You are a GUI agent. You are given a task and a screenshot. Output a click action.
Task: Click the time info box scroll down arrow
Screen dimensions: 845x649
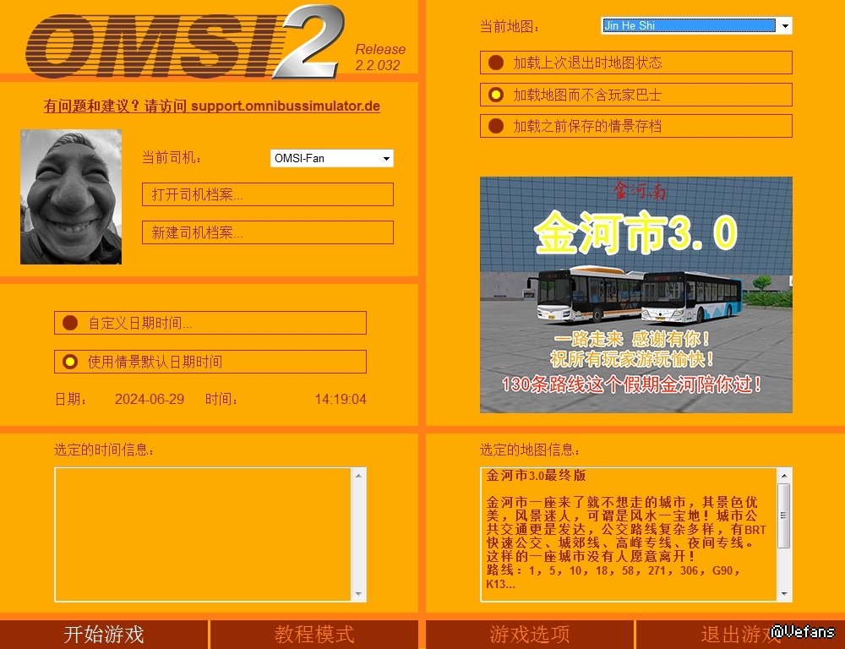[358, 593]
